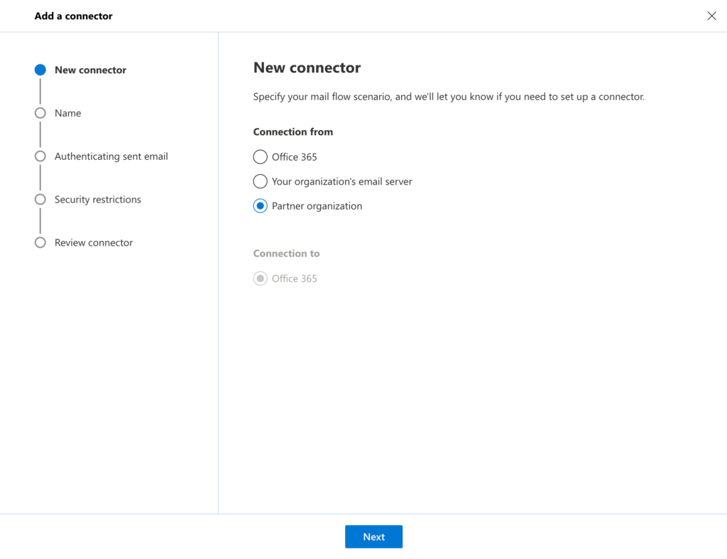Screen dimensions: 727x559
Task: Click the Next button
Action: click(x=373, y=537)
